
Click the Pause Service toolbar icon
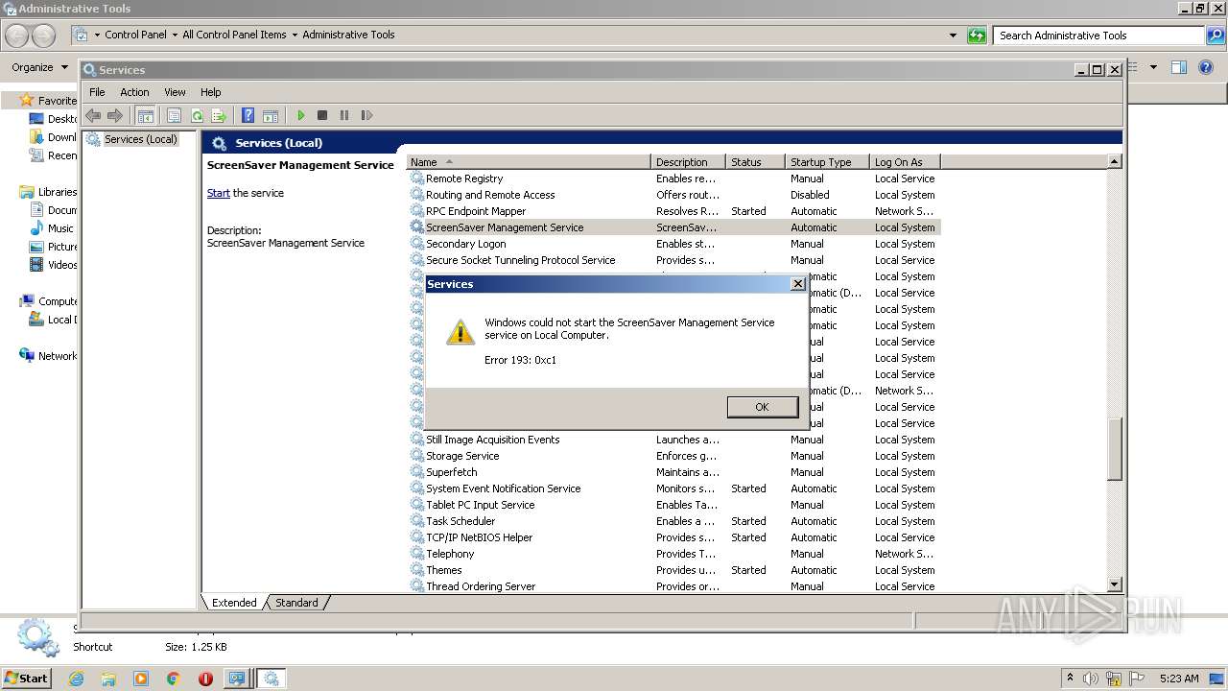pos(344,115)
